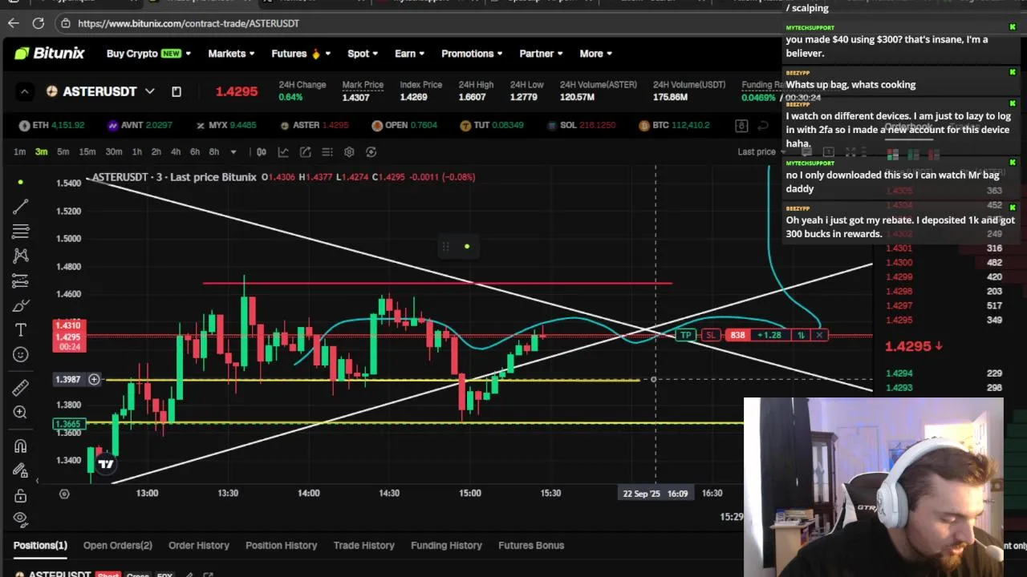
Task: Click the browser address bar URL
Action: click(x=189, y=23)
